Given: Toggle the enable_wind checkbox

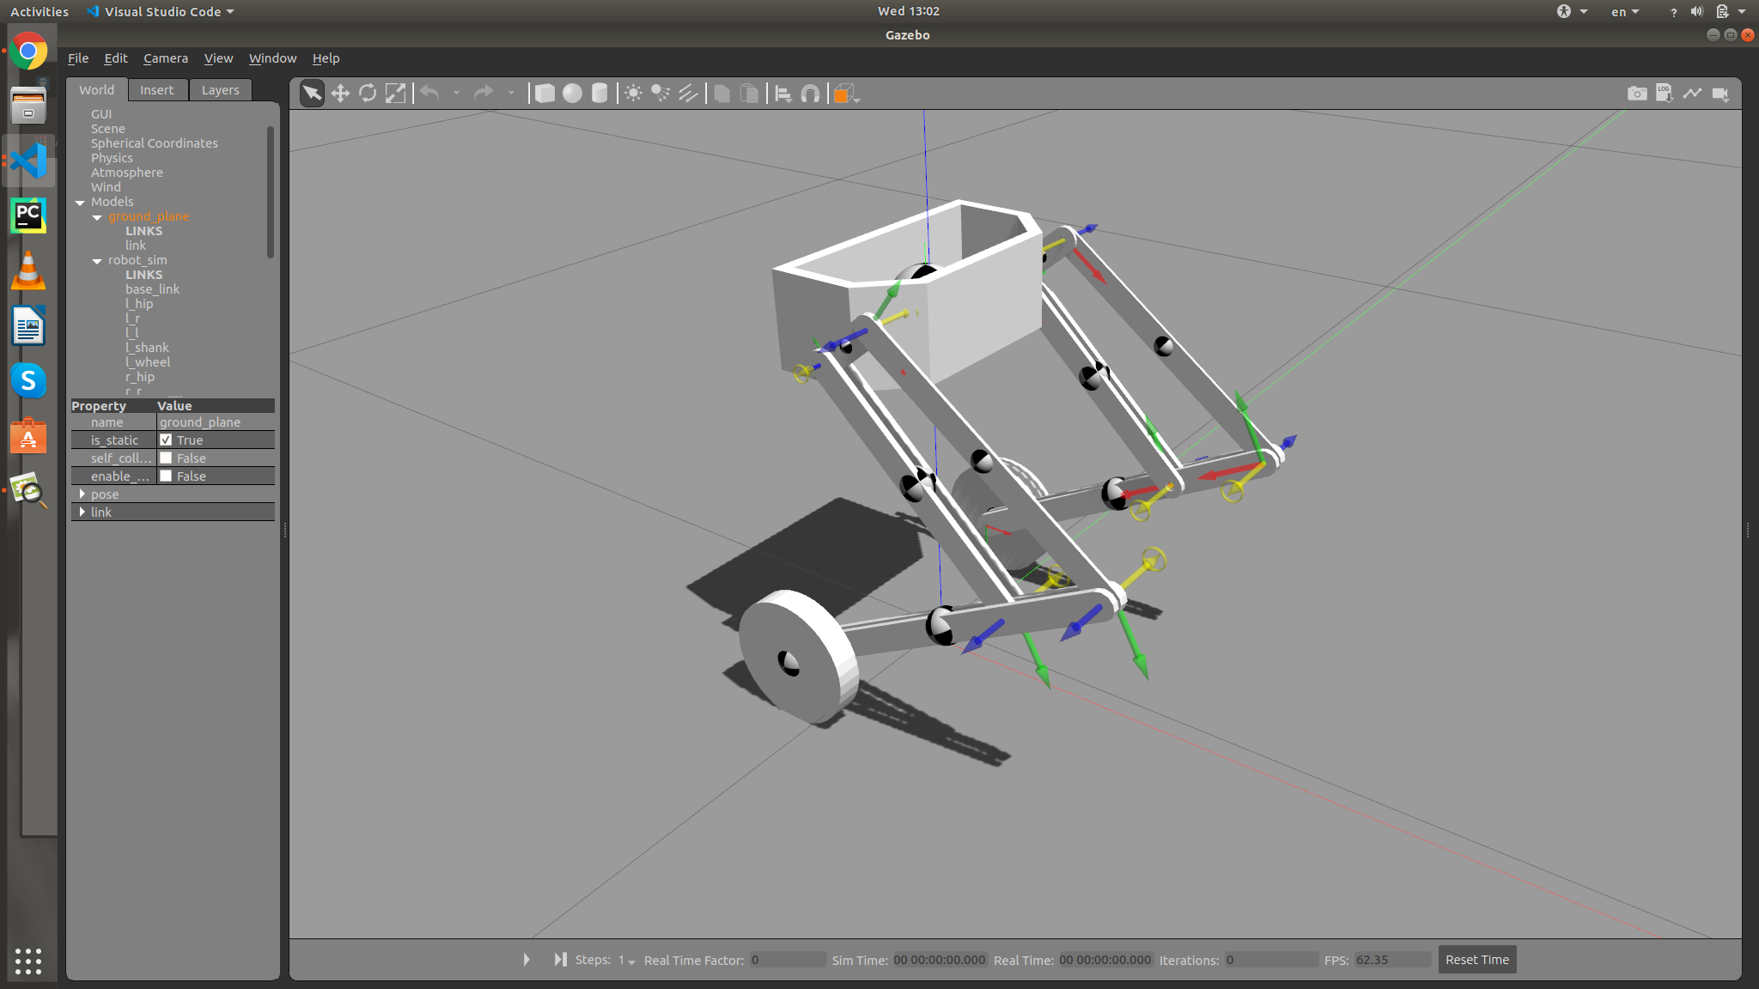Looking at the screenshot, I should [166, 476].
